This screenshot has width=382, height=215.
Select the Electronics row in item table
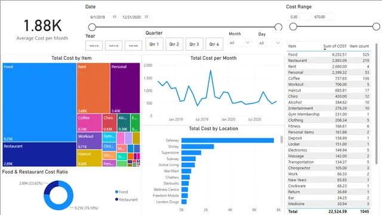point(329,150)
